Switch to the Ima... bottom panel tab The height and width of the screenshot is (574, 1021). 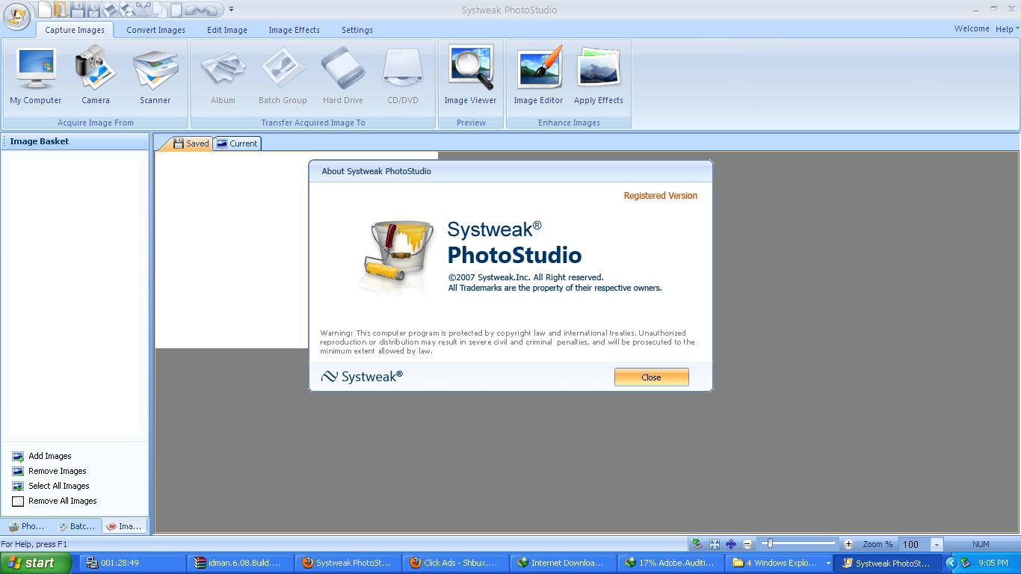point(124,526)
